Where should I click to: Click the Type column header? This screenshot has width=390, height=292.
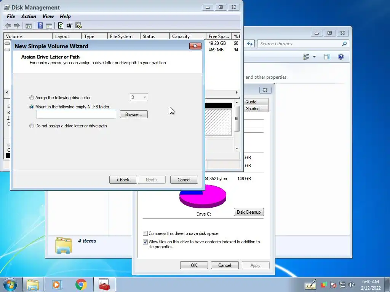point(94,36)
